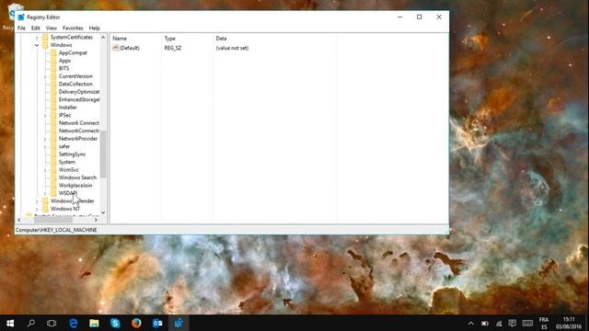Select the DeliveryOptimization folder icon
The width and height of the screenshot is (589, 331).
[53, 92]
